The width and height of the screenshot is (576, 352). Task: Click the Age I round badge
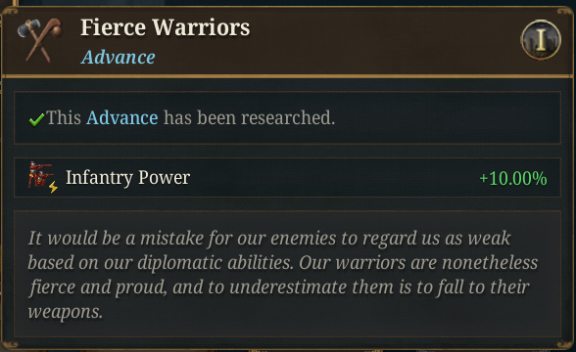coord(541,39)
